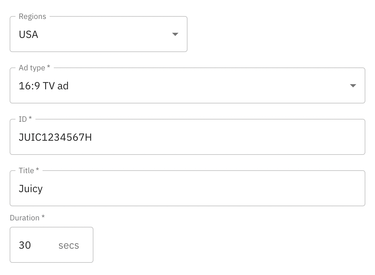Click the "Regions" field label
Screen dimensions: 375x275
pyautogui.click(x=33, y=16)
